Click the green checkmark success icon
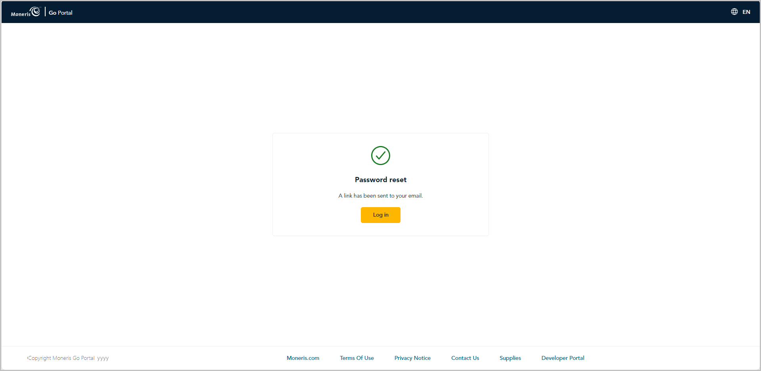Screen dimensions: 761x371 [381, 156]
